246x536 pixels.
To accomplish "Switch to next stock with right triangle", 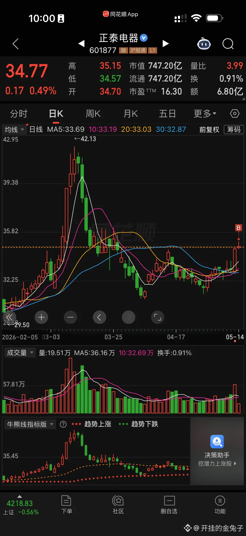I will coord(165,43).
